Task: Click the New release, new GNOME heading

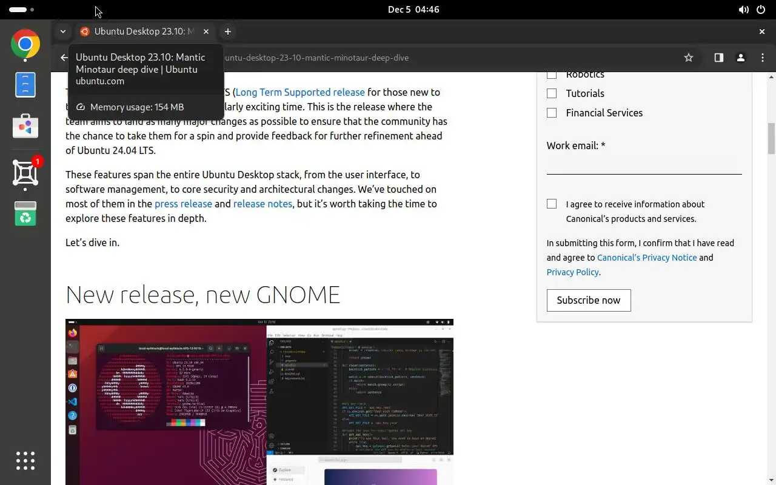Action: click(x=202, y=295)
